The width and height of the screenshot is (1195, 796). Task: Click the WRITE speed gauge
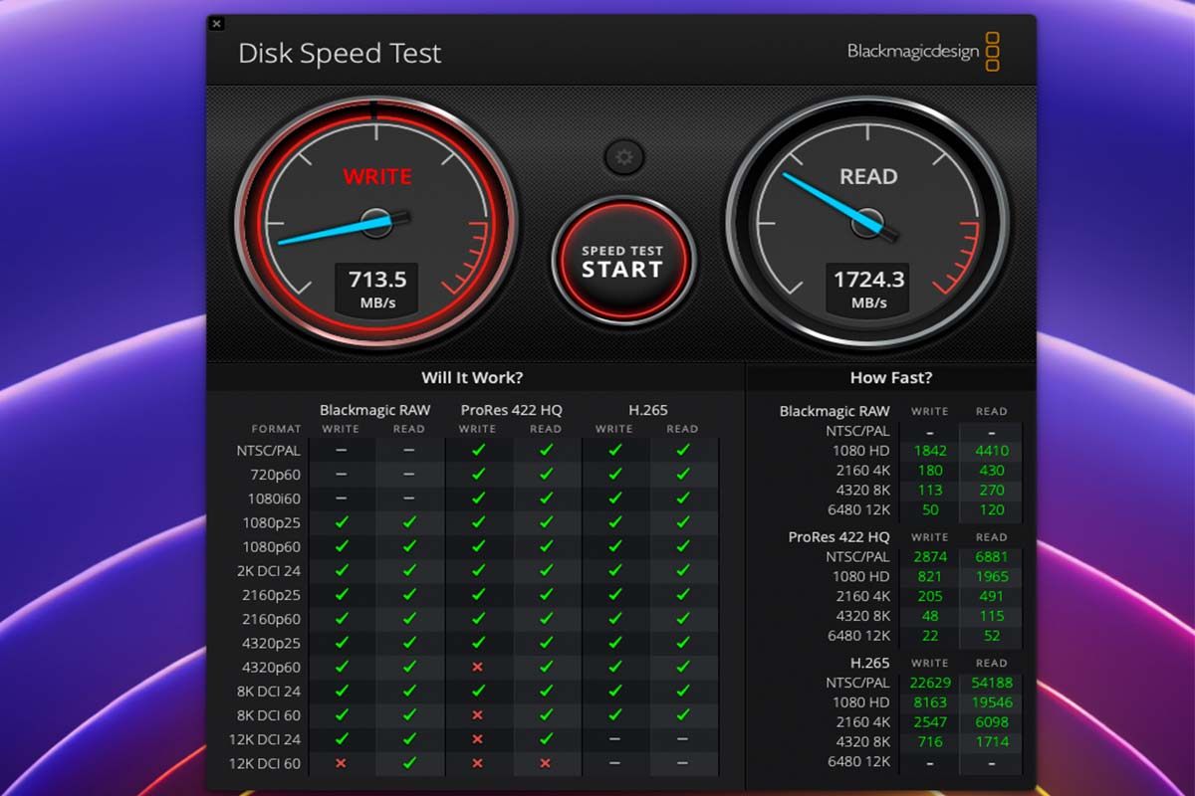tap(375, 222)
